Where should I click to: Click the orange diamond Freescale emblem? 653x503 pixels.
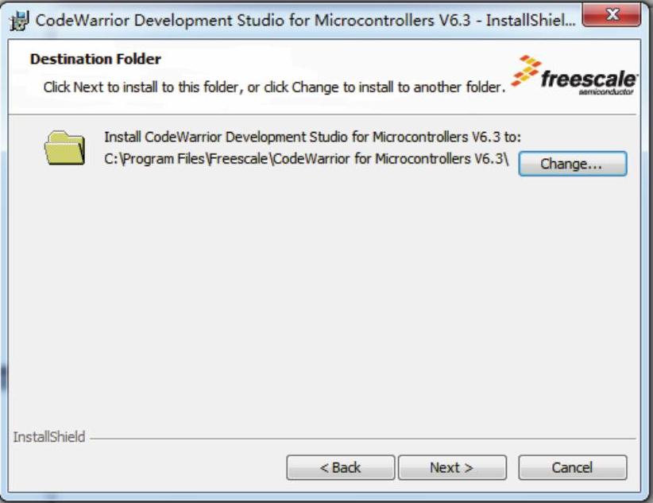[x=526, y=71]
